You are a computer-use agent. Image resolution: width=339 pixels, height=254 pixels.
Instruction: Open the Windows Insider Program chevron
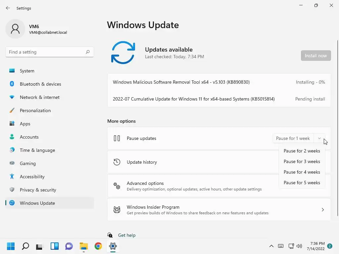pyautogui.click(x=322, y=209)
